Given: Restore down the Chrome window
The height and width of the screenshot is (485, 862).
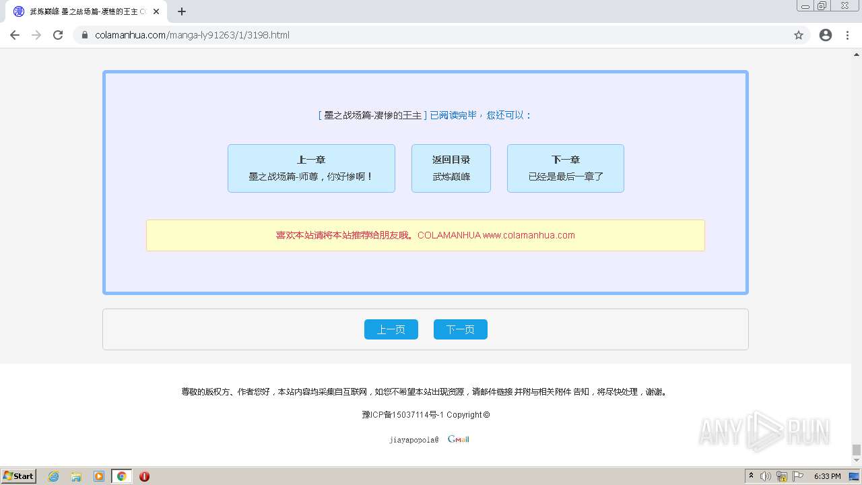Looking at the screenshot, I should point(822,6).
